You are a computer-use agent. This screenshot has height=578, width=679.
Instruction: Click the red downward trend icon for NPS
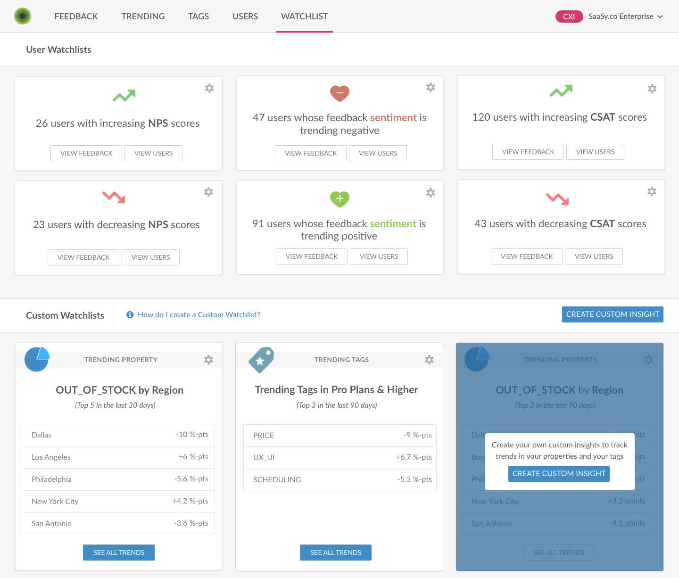[114, 197]
